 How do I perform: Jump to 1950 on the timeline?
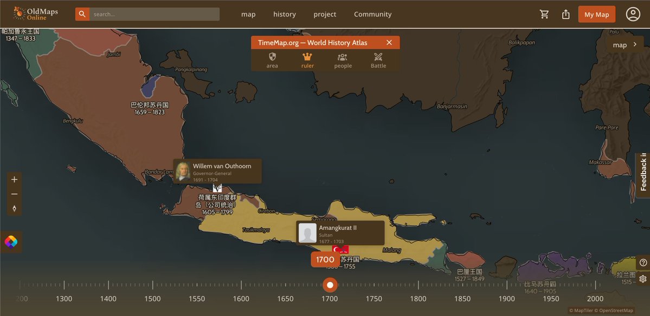coord(551,299)
